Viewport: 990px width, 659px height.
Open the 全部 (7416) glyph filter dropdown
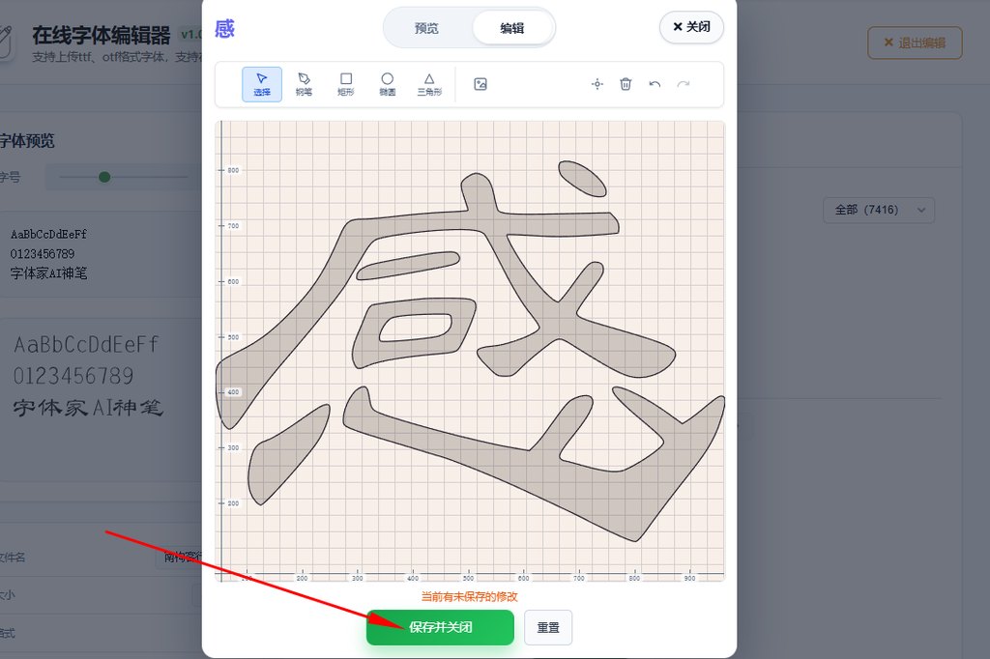[878, 210]
